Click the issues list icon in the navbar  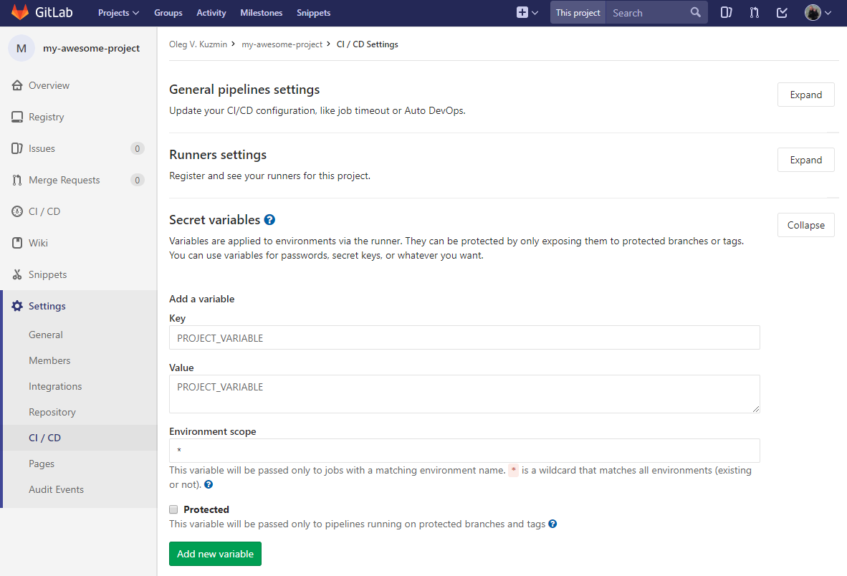[726, 12]
